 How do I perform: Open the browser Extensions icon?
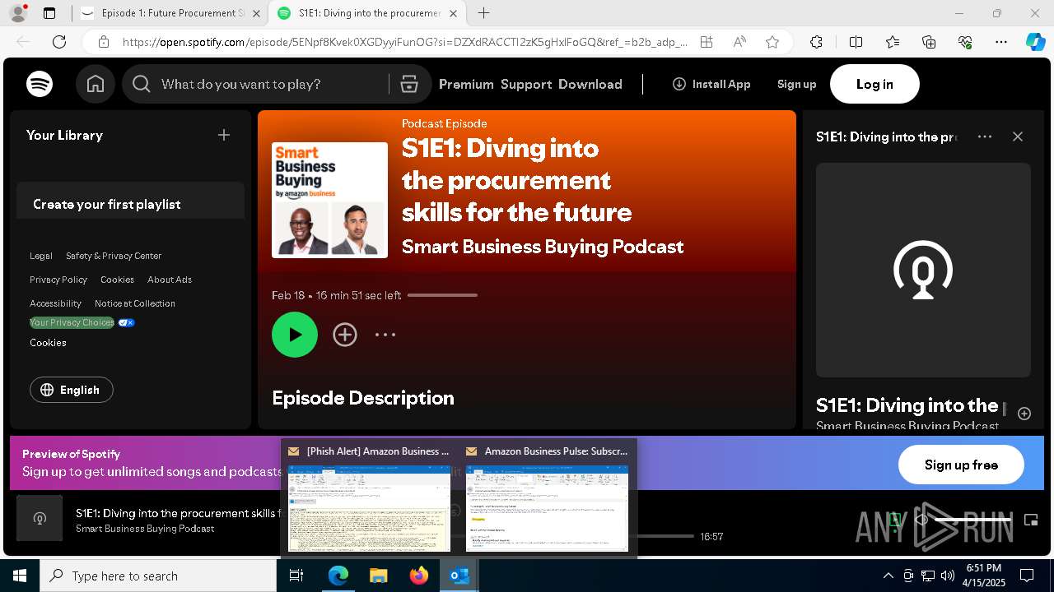coord(816,42)
